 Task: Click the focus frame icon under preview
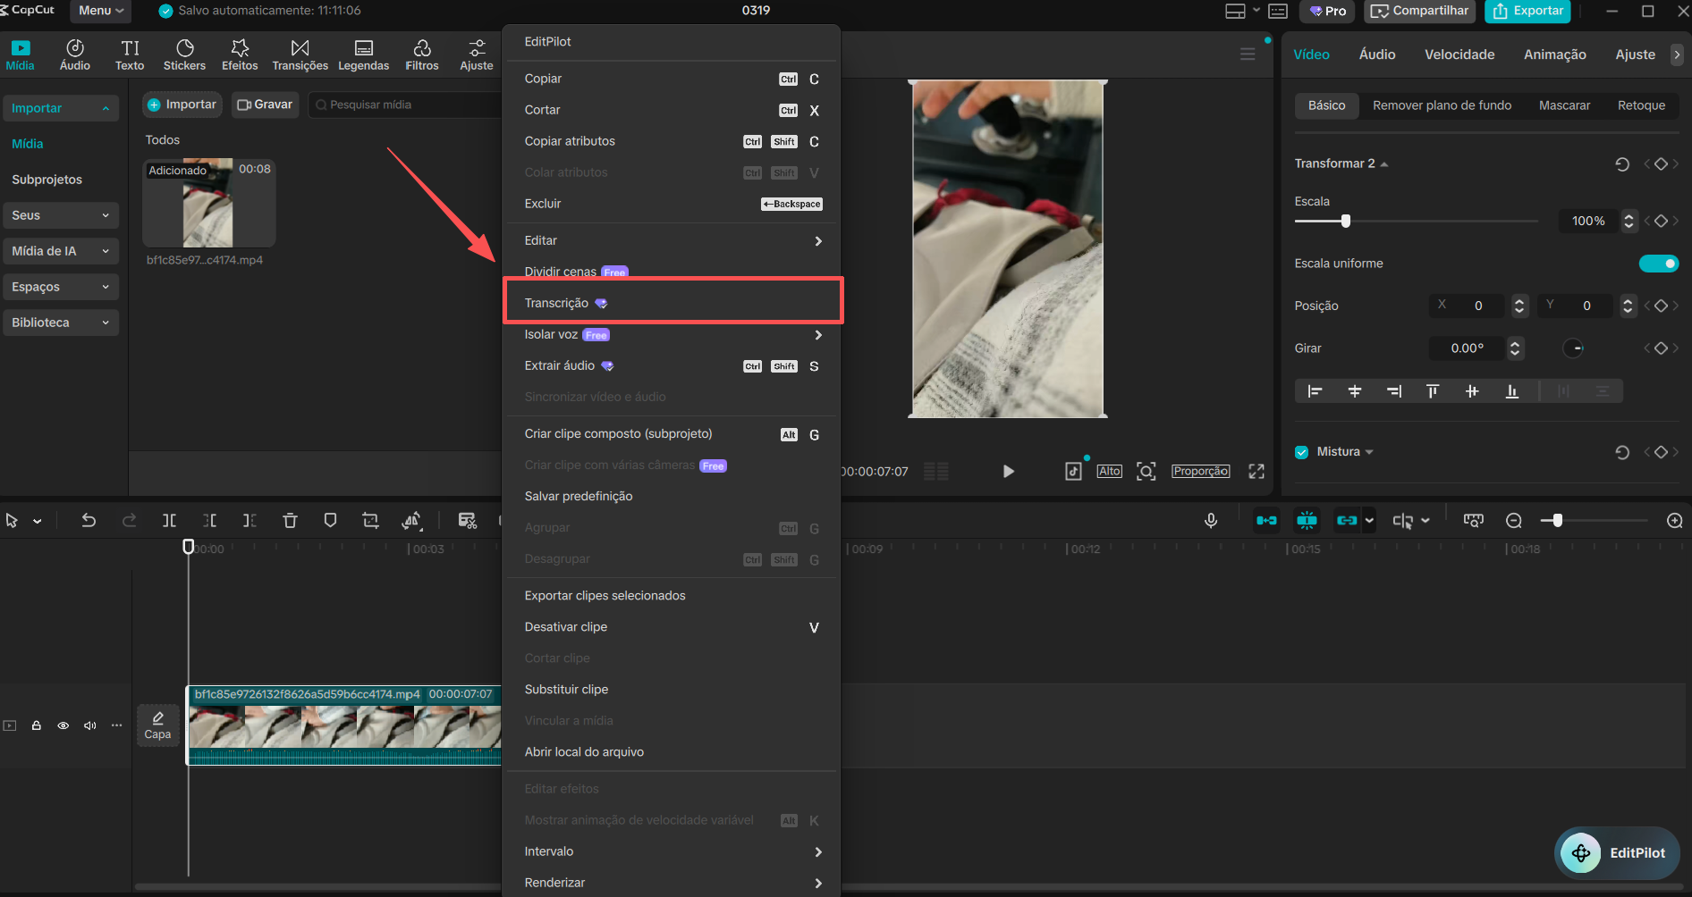point(1146,471)
